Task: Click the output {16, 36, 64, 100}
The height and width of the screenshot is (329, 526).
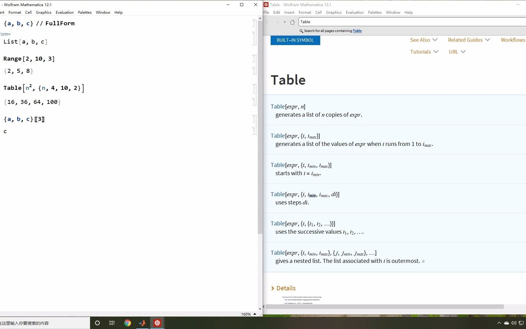Action: (32, 102)
